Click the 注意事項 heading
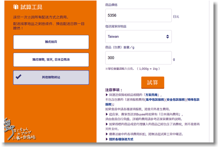This screenshot has height=147, width=218. [114, 90]
